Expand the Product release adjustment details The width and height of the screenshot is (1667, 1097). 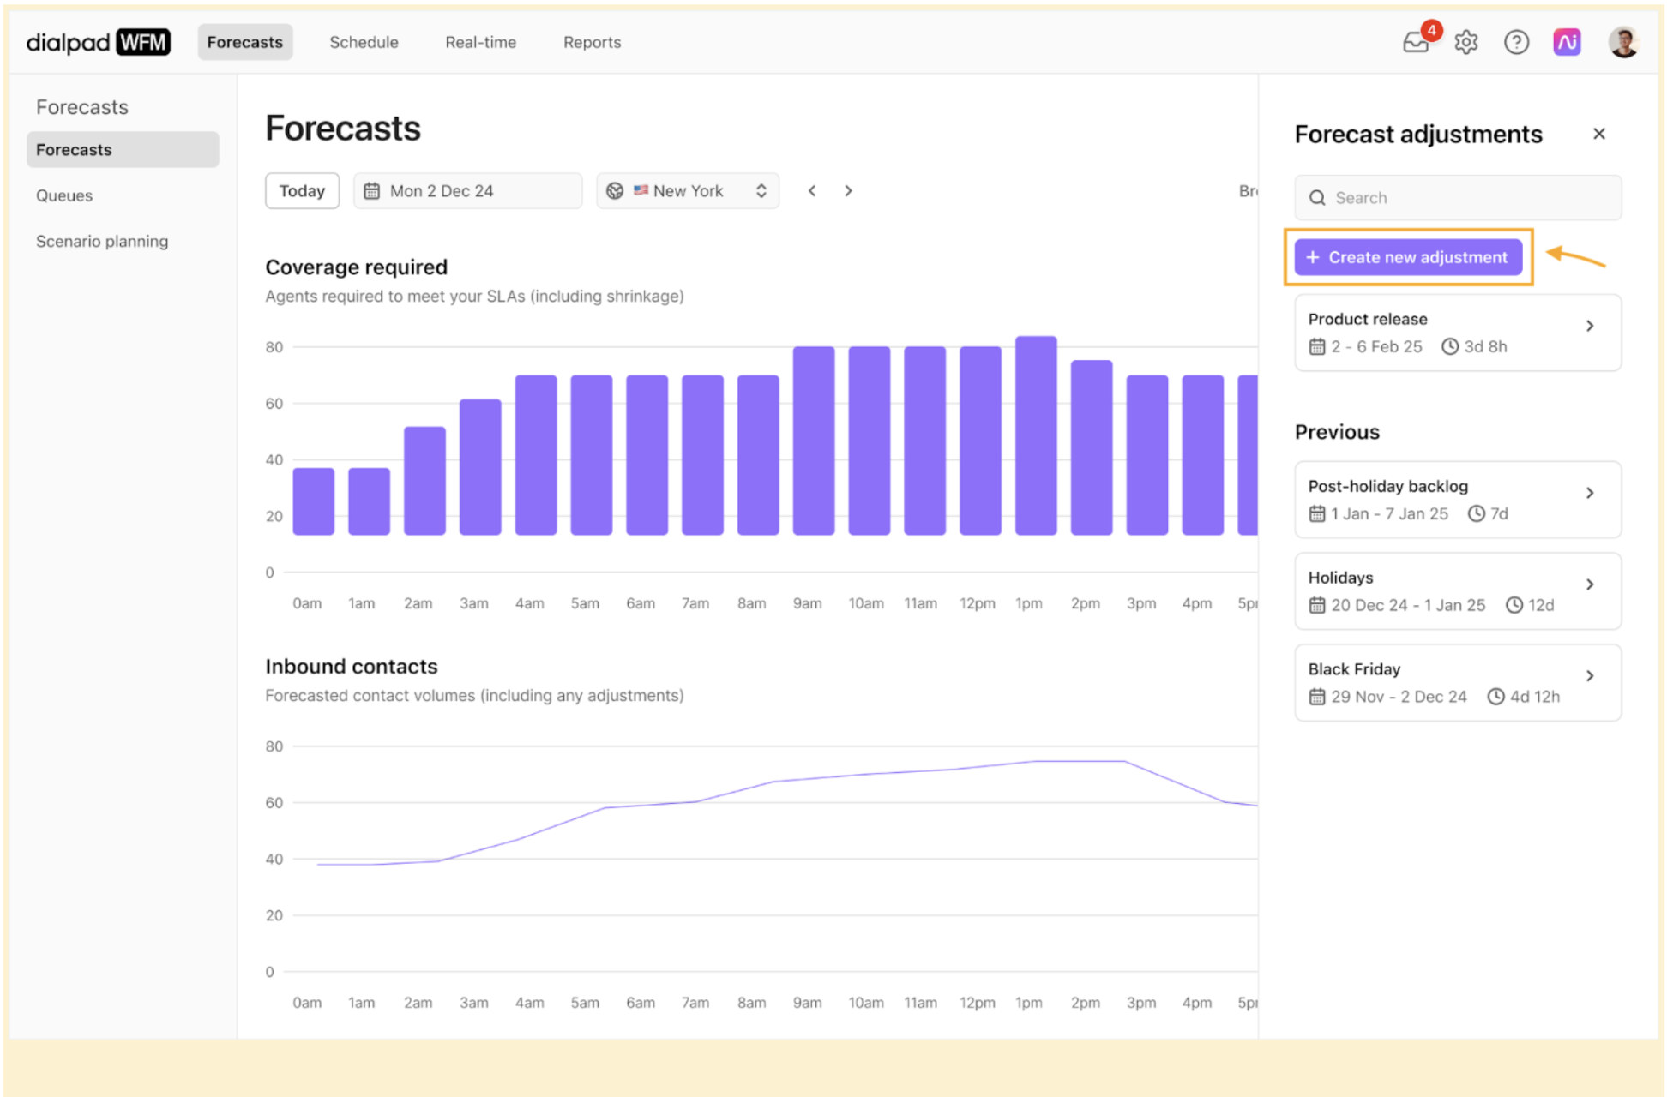click(1591, 326)
